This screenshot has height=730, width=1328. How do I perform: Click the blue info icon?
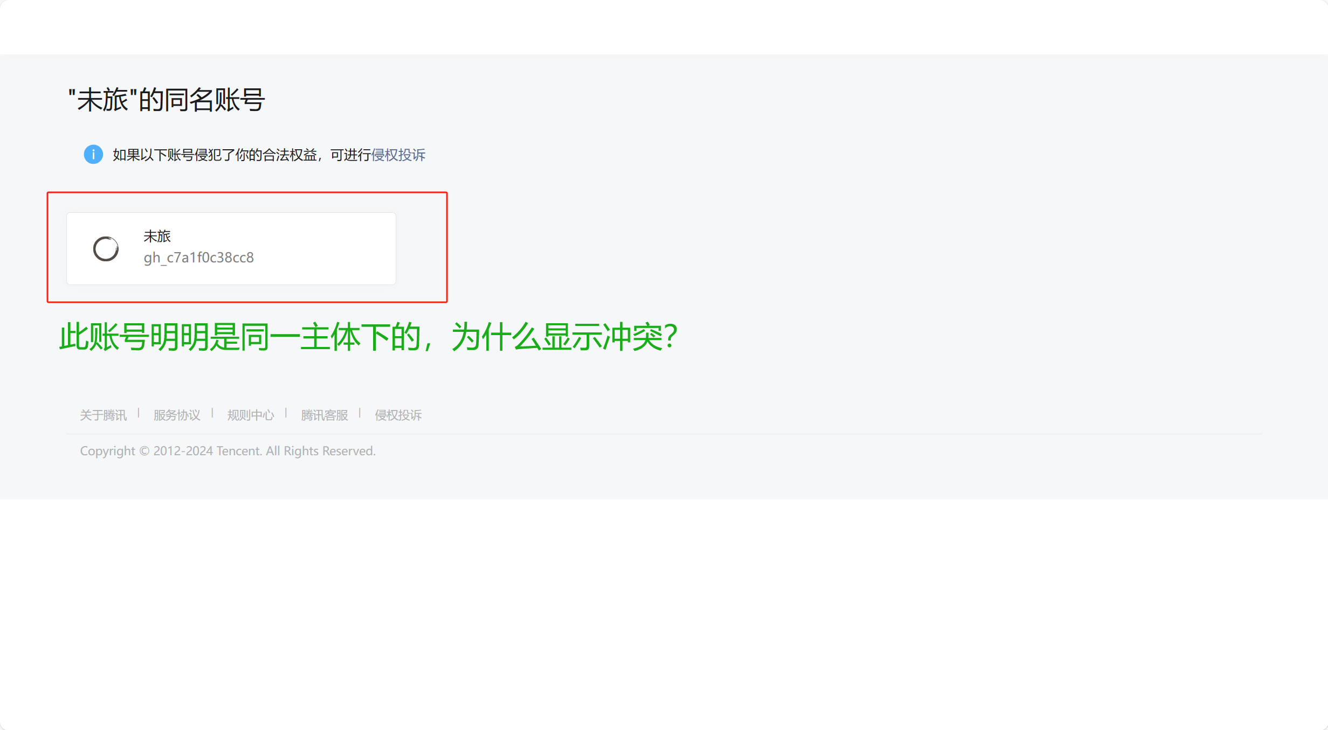click(x=93, y=155)
